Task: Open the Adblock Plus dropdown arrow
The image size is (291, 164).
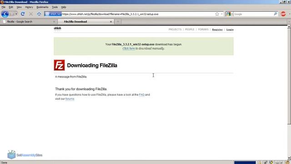Action: 289,14
